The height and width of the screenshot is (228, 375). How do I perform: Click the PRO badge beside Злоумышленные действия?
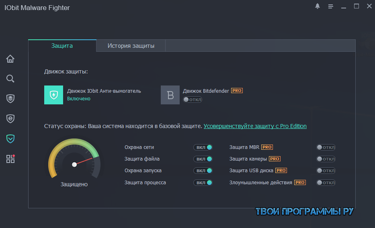click(x=300, y=182)
